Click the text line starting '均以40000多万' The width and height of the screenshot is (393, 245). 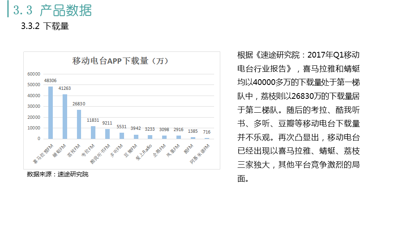point(298,82)
